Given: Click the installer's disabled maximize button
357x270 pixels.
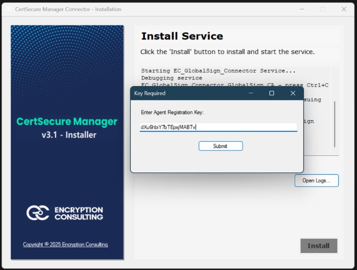Looking at the screenshot, I should [x=323, y=9].
